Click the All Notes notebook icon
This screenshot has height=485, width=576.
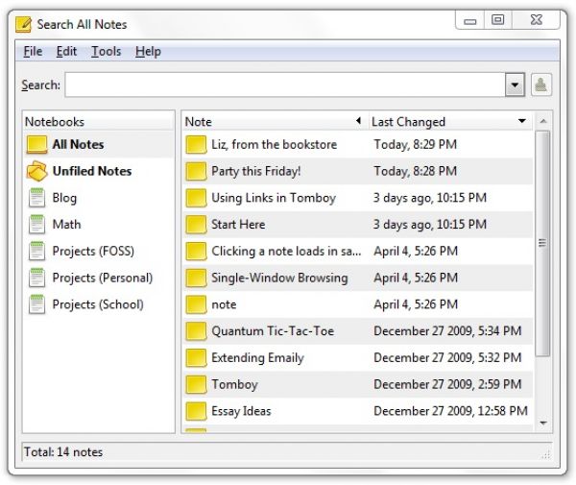(37, 145)
